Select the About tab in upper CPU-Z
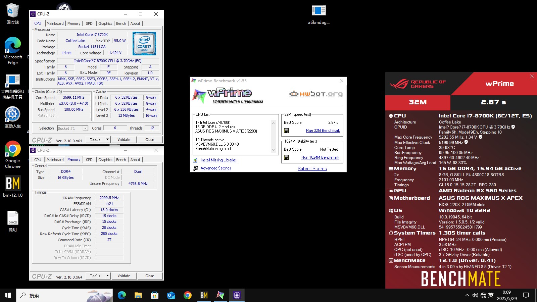The width and height of the screenshot is (537, 302). [135, 23]
